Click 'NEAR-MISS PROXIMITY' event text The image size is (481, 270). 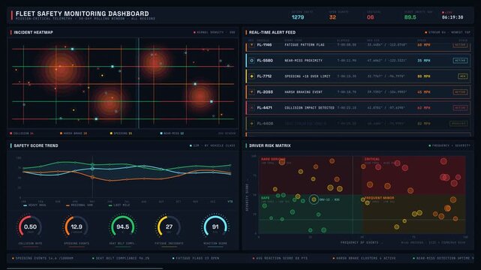303,61
